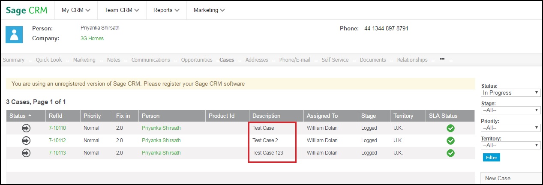The height and width of the screenshot is (185, 543).
Task: Click green SLA checkmark for Test Case 123
Action: pos(450,153)
